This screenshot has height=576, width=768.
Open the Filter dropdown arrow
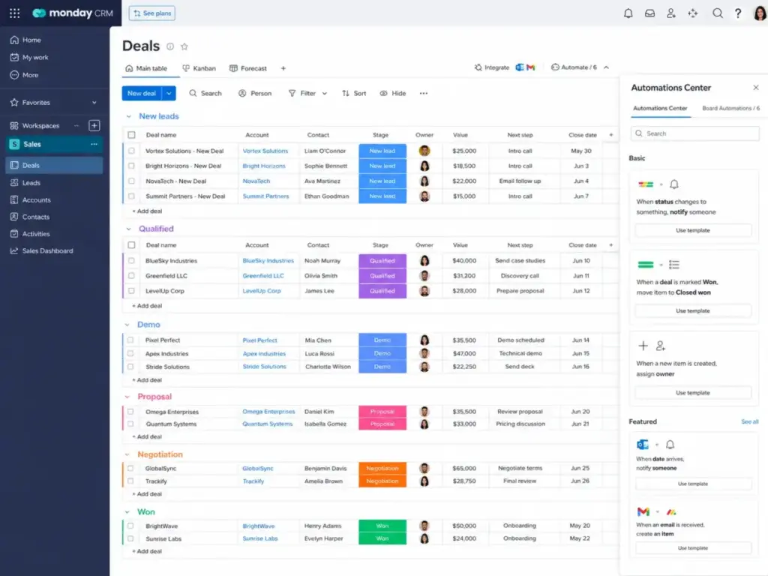[324, 93]
